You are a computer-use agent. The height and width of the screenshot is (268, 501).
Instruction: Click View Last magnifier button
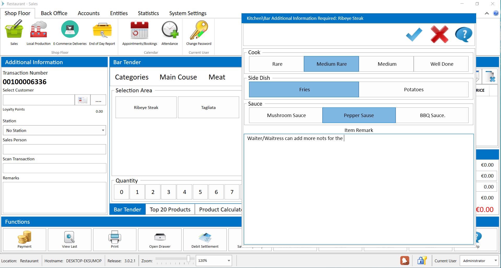coord(70,240)
